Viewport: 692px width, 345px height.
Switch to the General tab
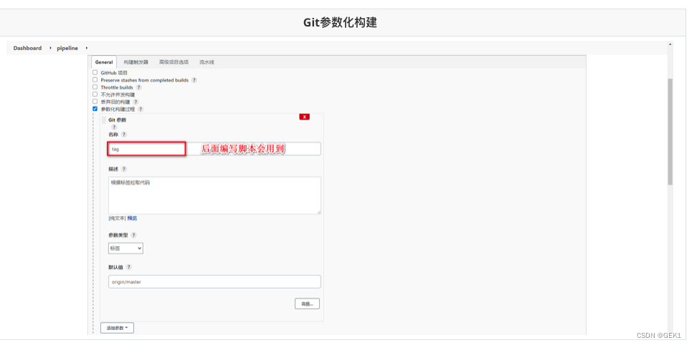[x=104, y=62]
